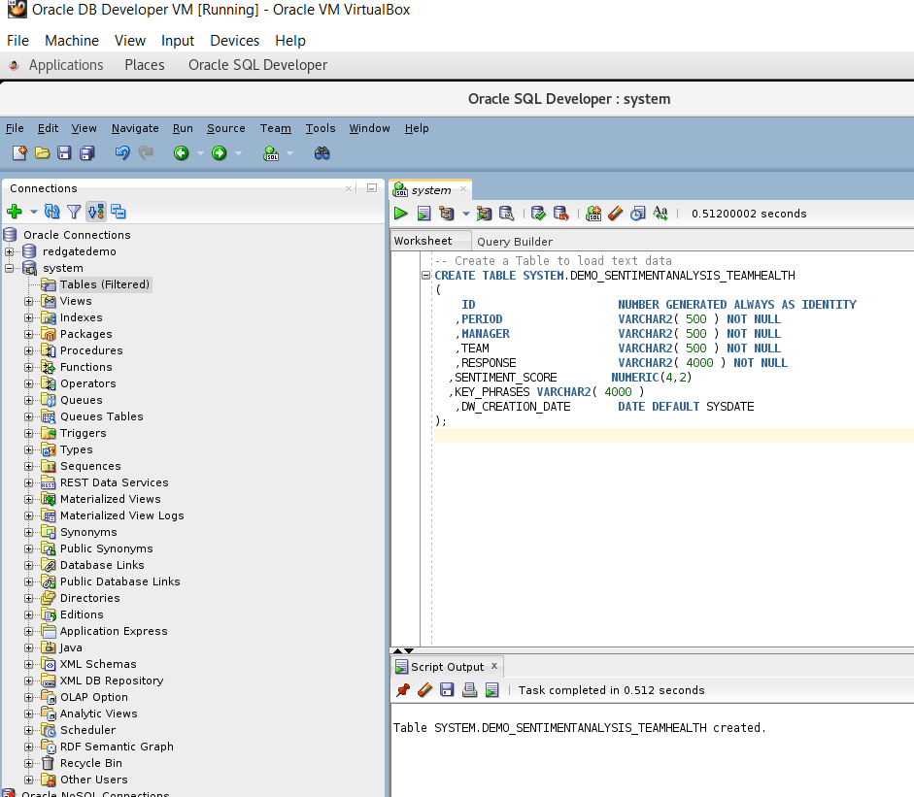
Task: Select the Other Users tree item
Action: coord(94,780)
